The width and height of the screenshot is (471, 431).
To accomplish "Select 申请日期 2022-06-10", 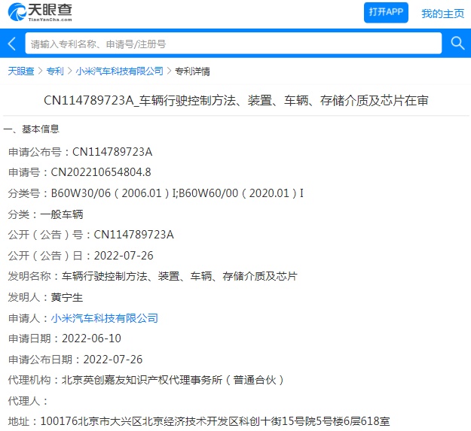I will (x=65, y=338).
